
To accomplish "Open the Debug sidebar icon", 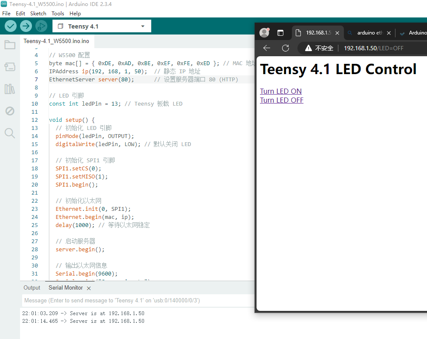I will coord(10,111).
